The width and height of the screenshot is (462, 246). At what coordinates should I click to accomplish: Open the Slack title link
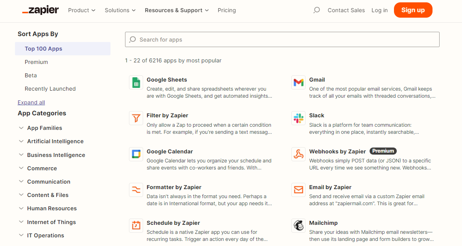point(317,115)
